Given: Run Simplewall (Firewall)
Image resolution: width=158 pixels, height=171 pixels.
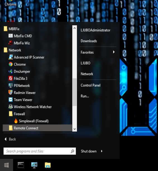Looking at the screenshot, I should 37,121.
